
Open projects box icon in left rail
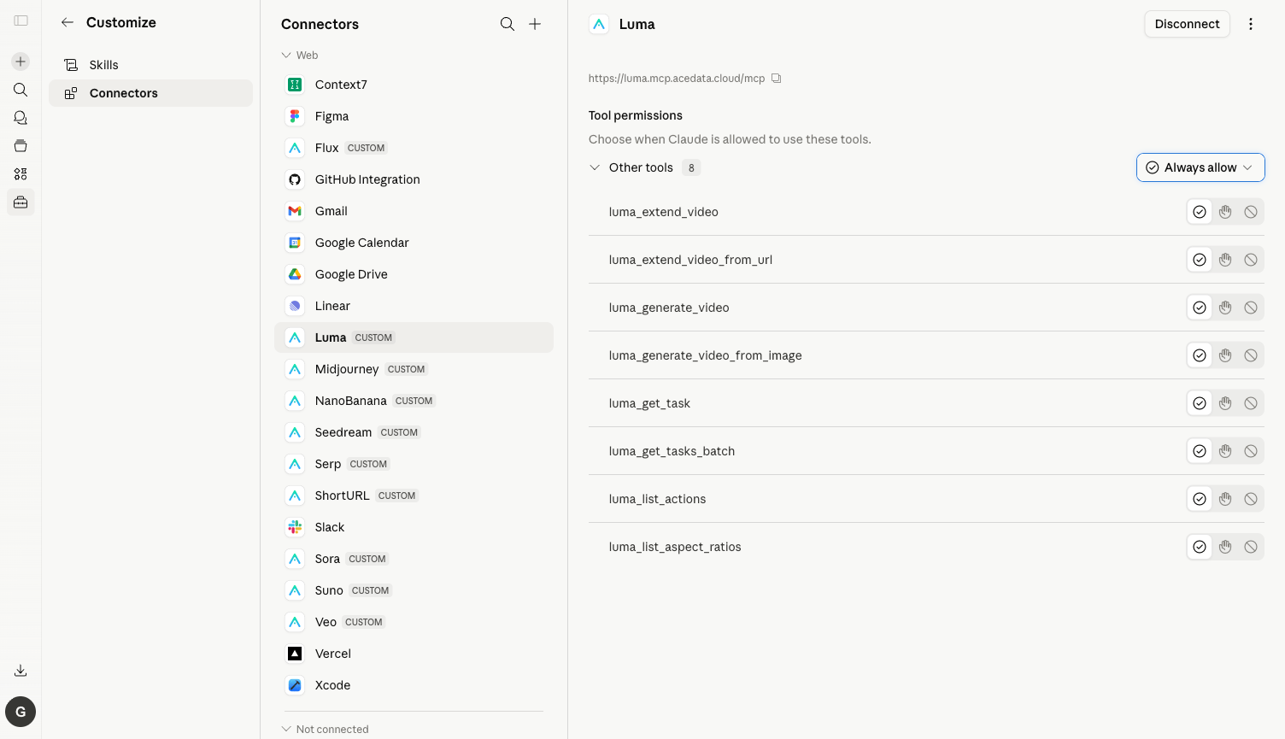[x=21, y=146]
